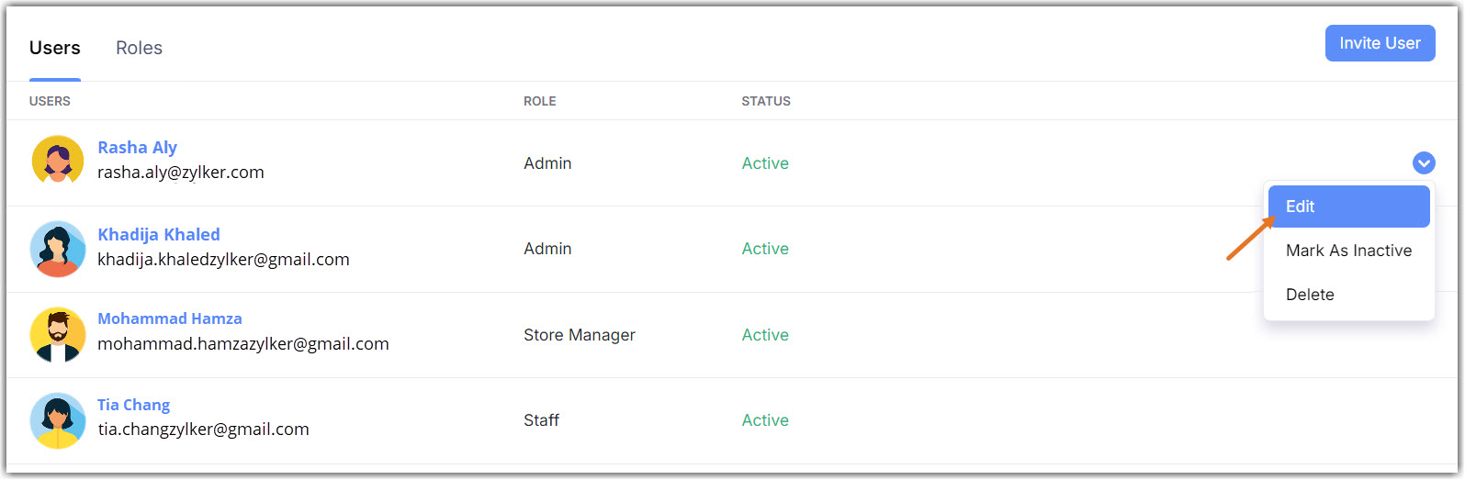Click Mohammad Hamza's avatar icon

tap(58, 334)
